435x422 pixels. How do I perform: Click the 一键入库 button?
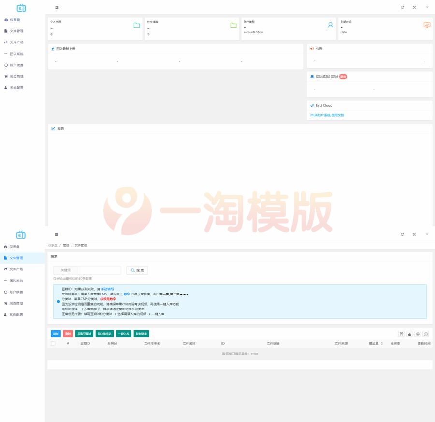[x=124, y=334]
